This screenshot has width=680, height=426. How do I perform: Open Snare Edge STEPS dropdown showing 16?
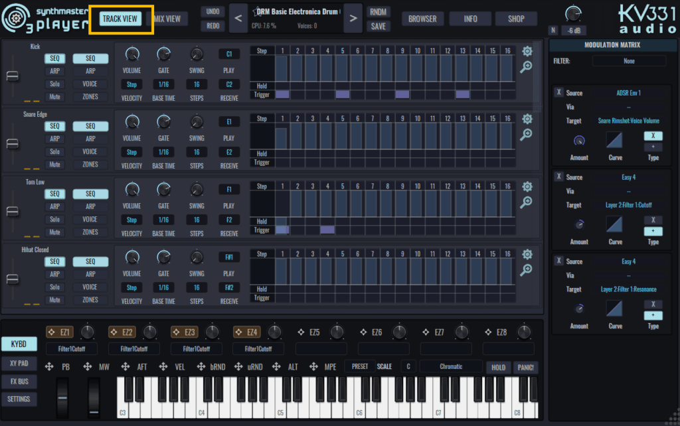[197, 152]
